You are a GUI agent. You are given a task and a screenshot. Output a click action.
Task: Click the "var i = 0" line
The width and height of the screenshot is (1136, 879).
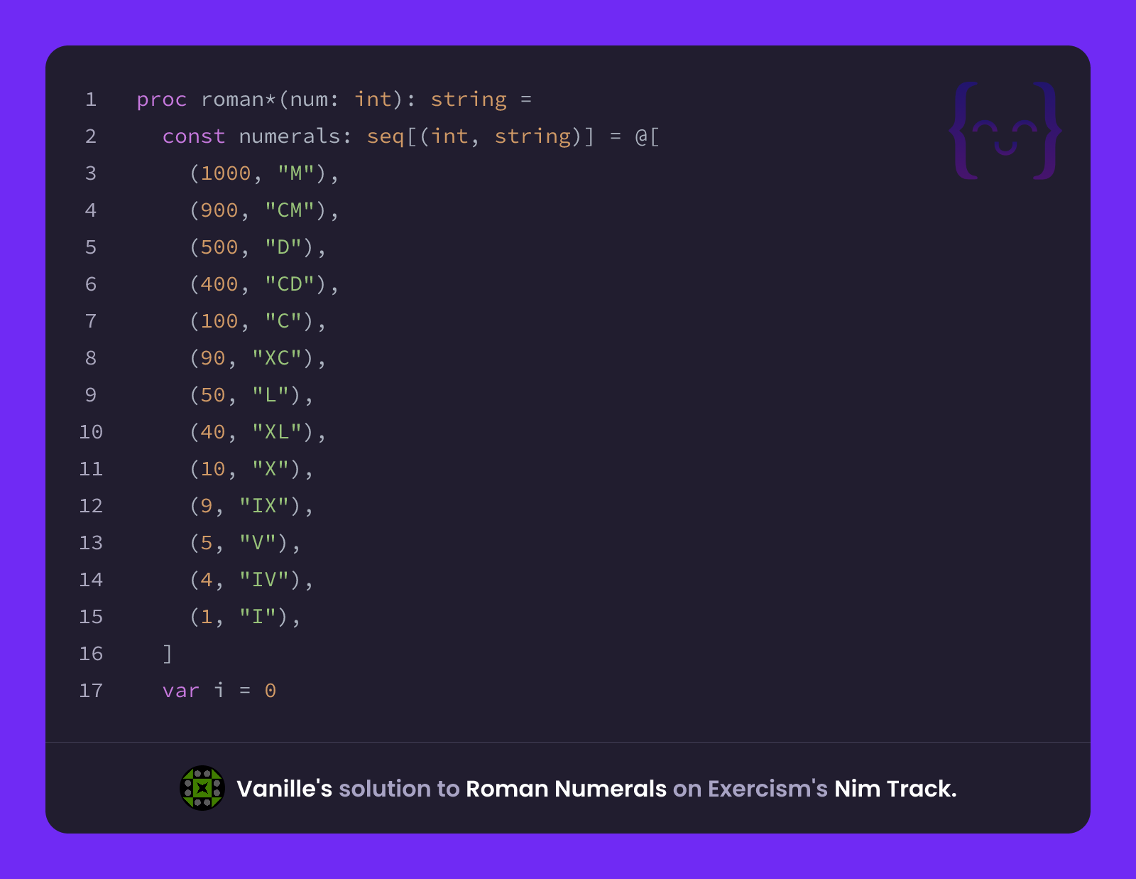[x=219, y=691]
